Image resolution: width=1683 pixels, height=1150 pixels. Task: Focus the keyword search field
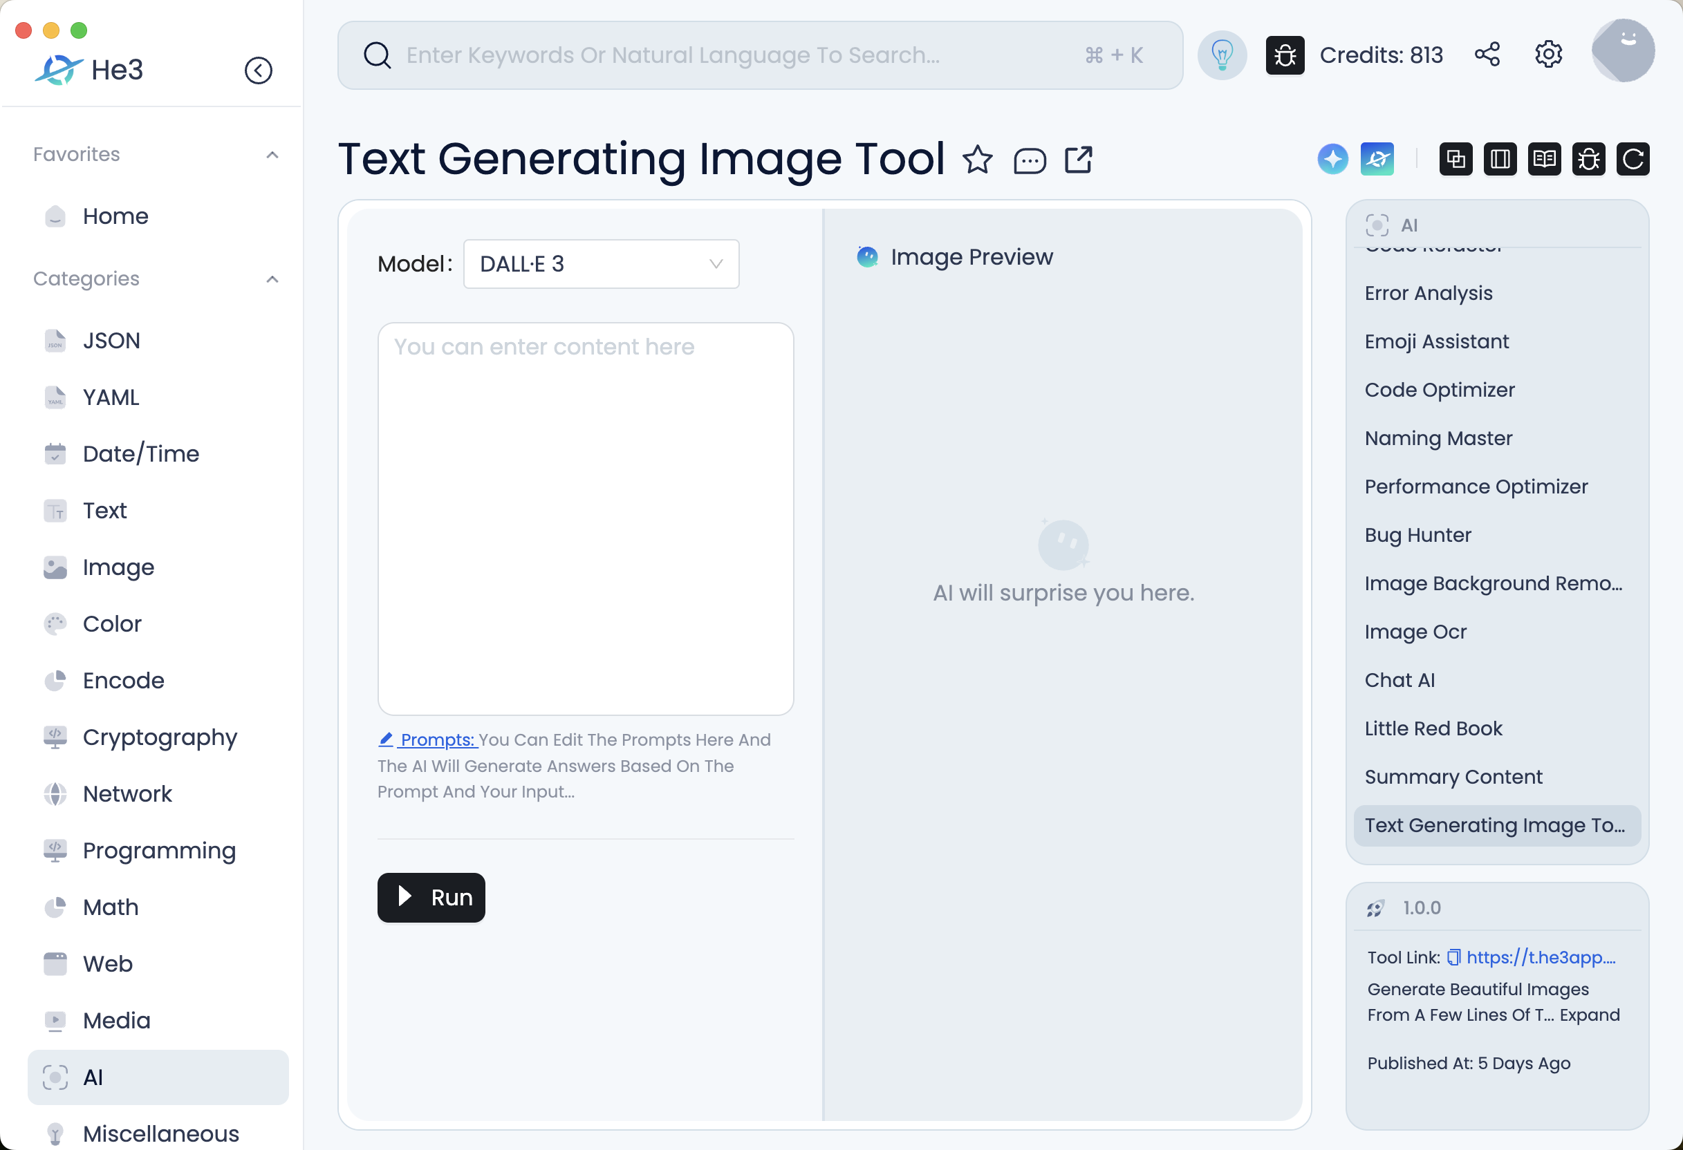tap(738, 55)
